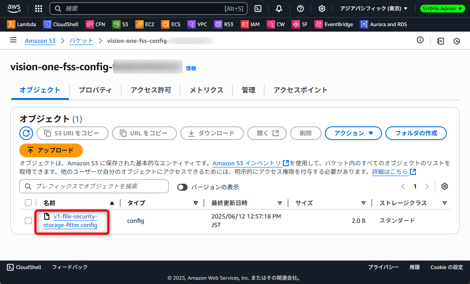Open the help question mark menu
This screenshot has height=284, width=470.
[x=300, y=9]
